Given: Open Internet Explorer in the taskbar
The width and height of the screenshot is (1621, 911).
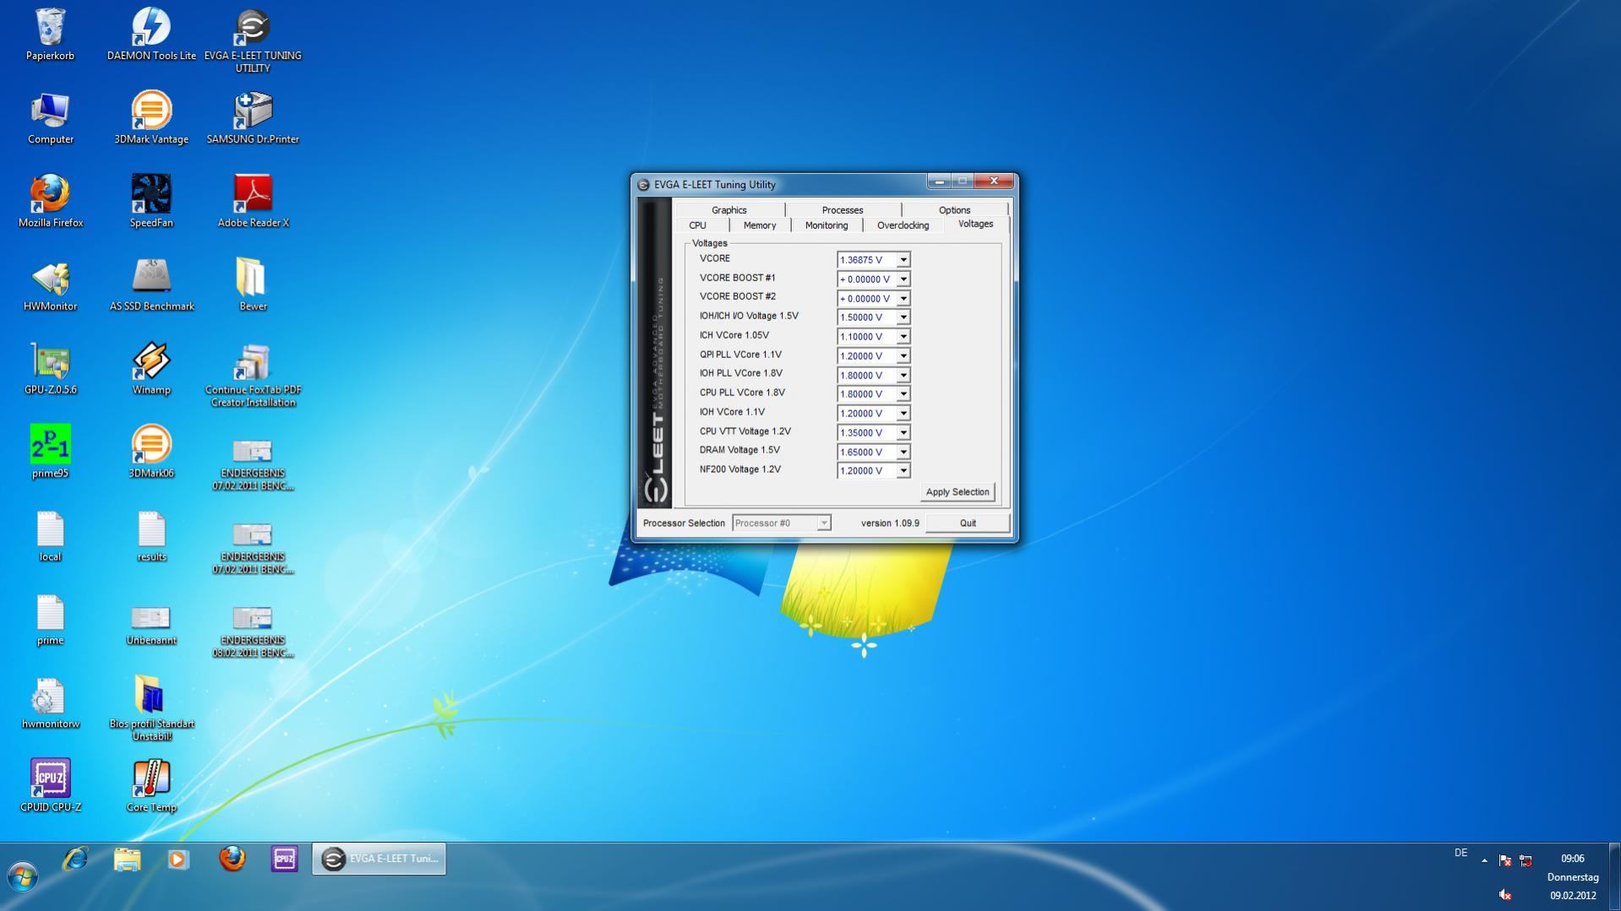Looking at the screenshot, I should (x=76, y=859).
